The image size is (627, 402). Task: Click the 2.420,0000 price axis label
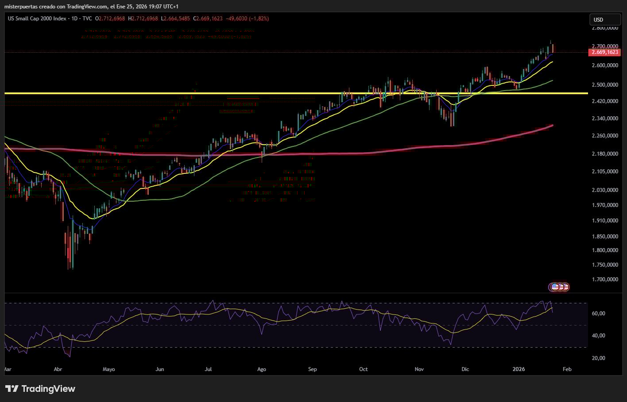click(x=605, y=101)
